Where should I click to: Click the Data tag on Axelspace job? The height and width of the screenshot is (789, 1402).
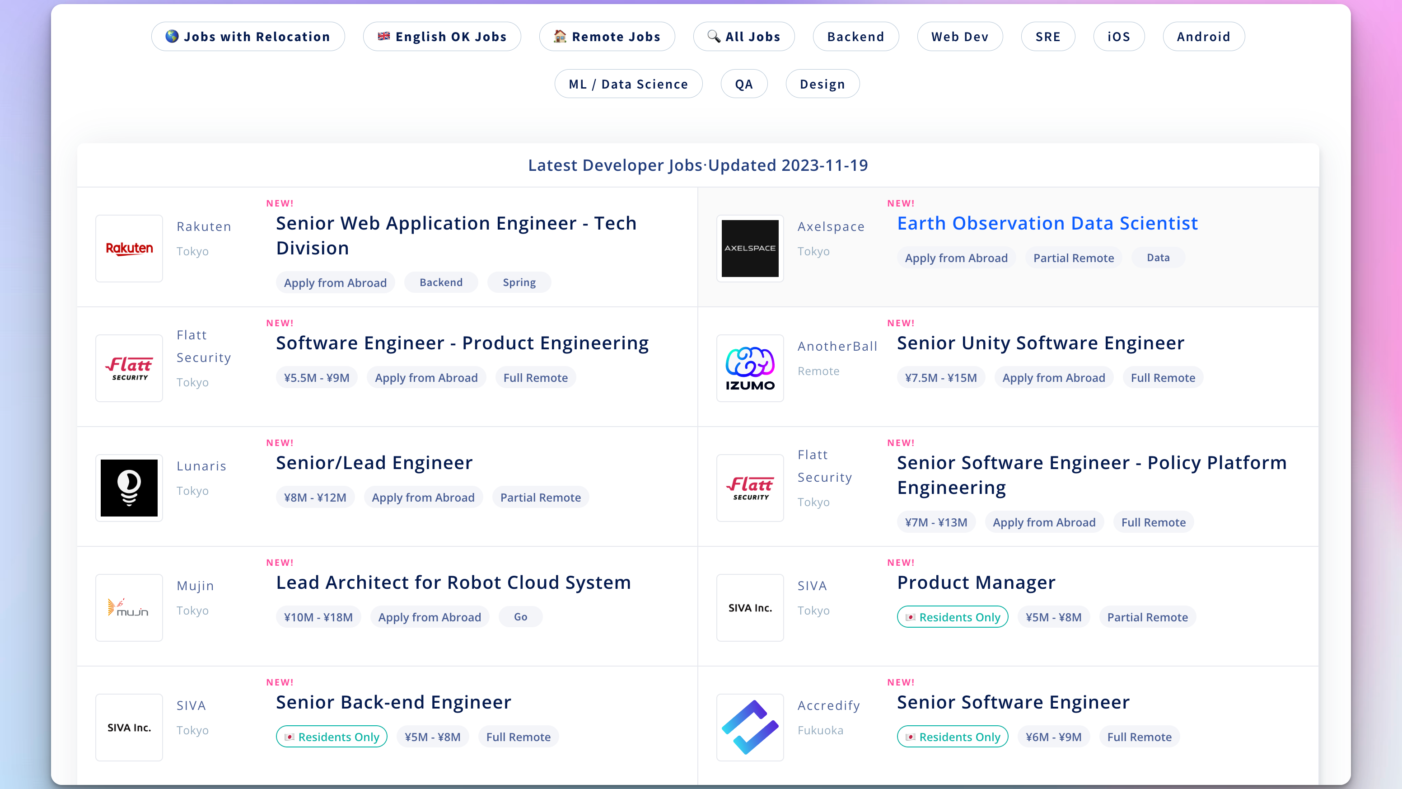1158,258
